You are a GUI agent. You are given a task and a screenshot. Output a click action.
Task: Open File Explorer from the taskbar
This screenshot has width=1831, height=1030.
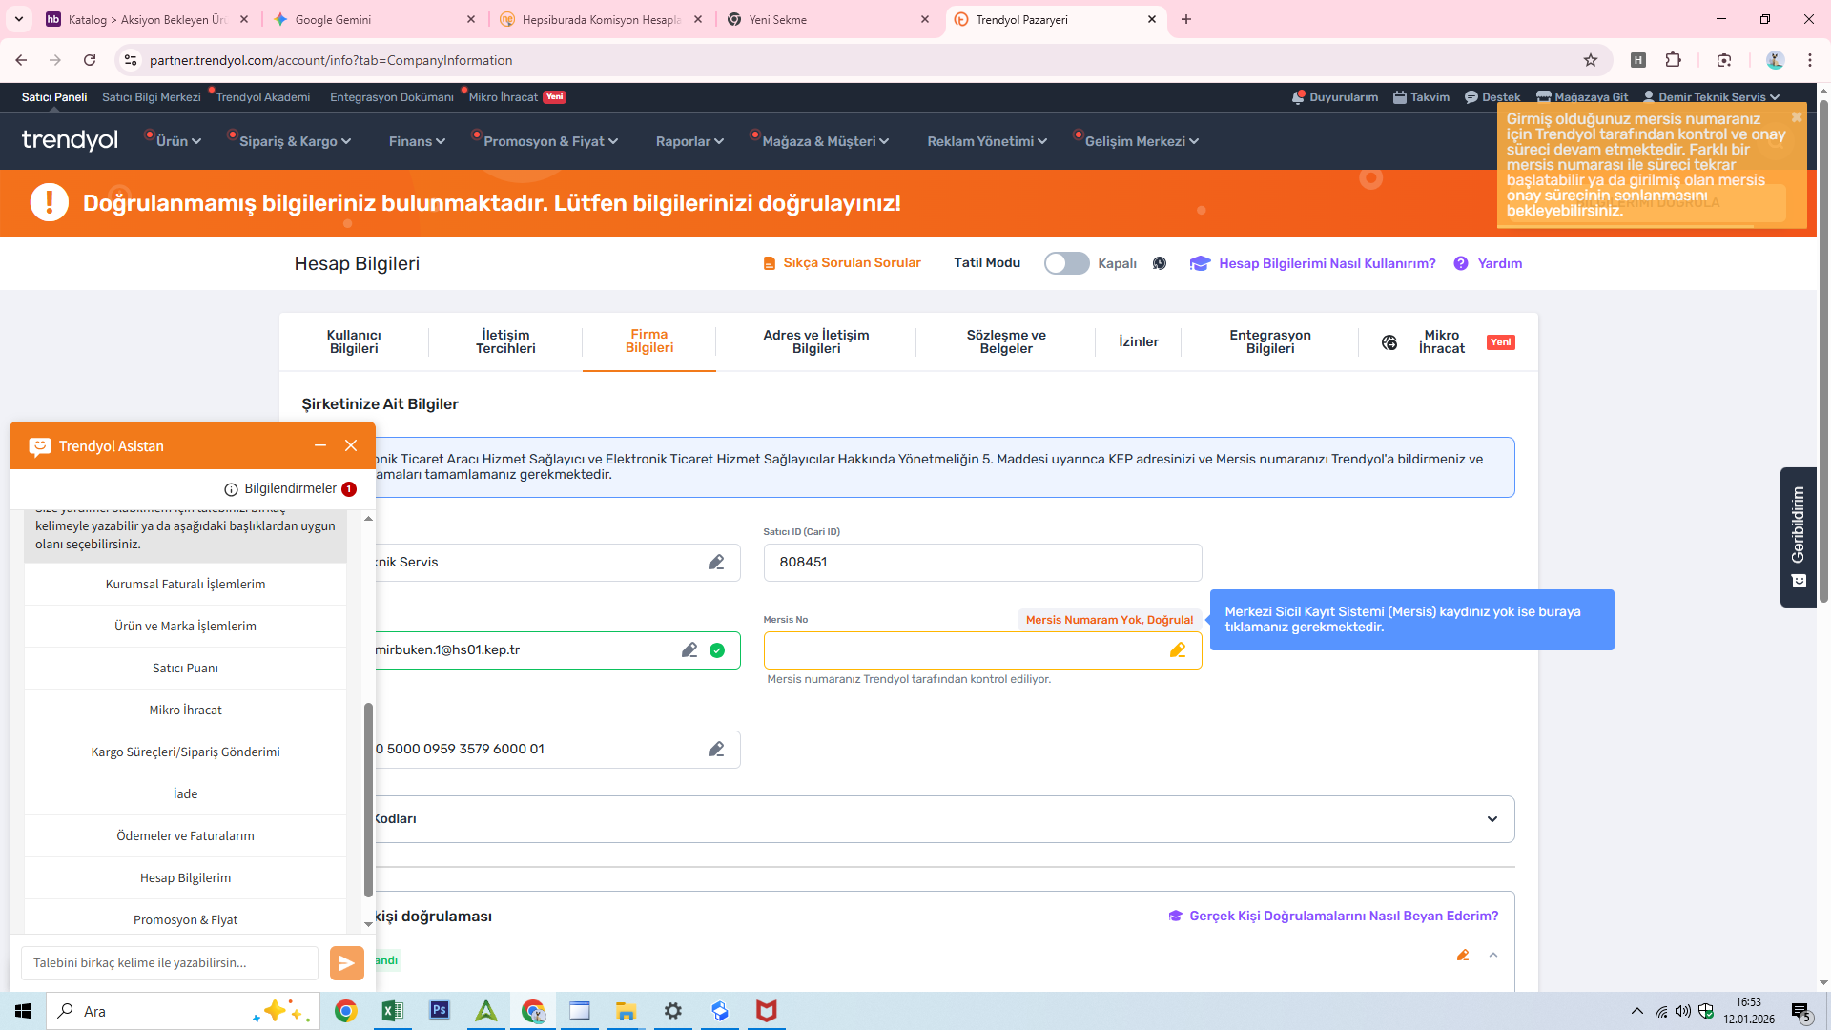(x=626, y=1011)
